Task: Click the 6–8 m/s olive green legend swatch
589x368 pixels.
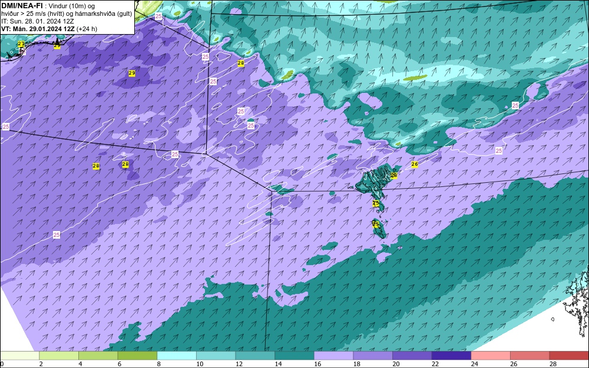Action: (x=137, y=356)
